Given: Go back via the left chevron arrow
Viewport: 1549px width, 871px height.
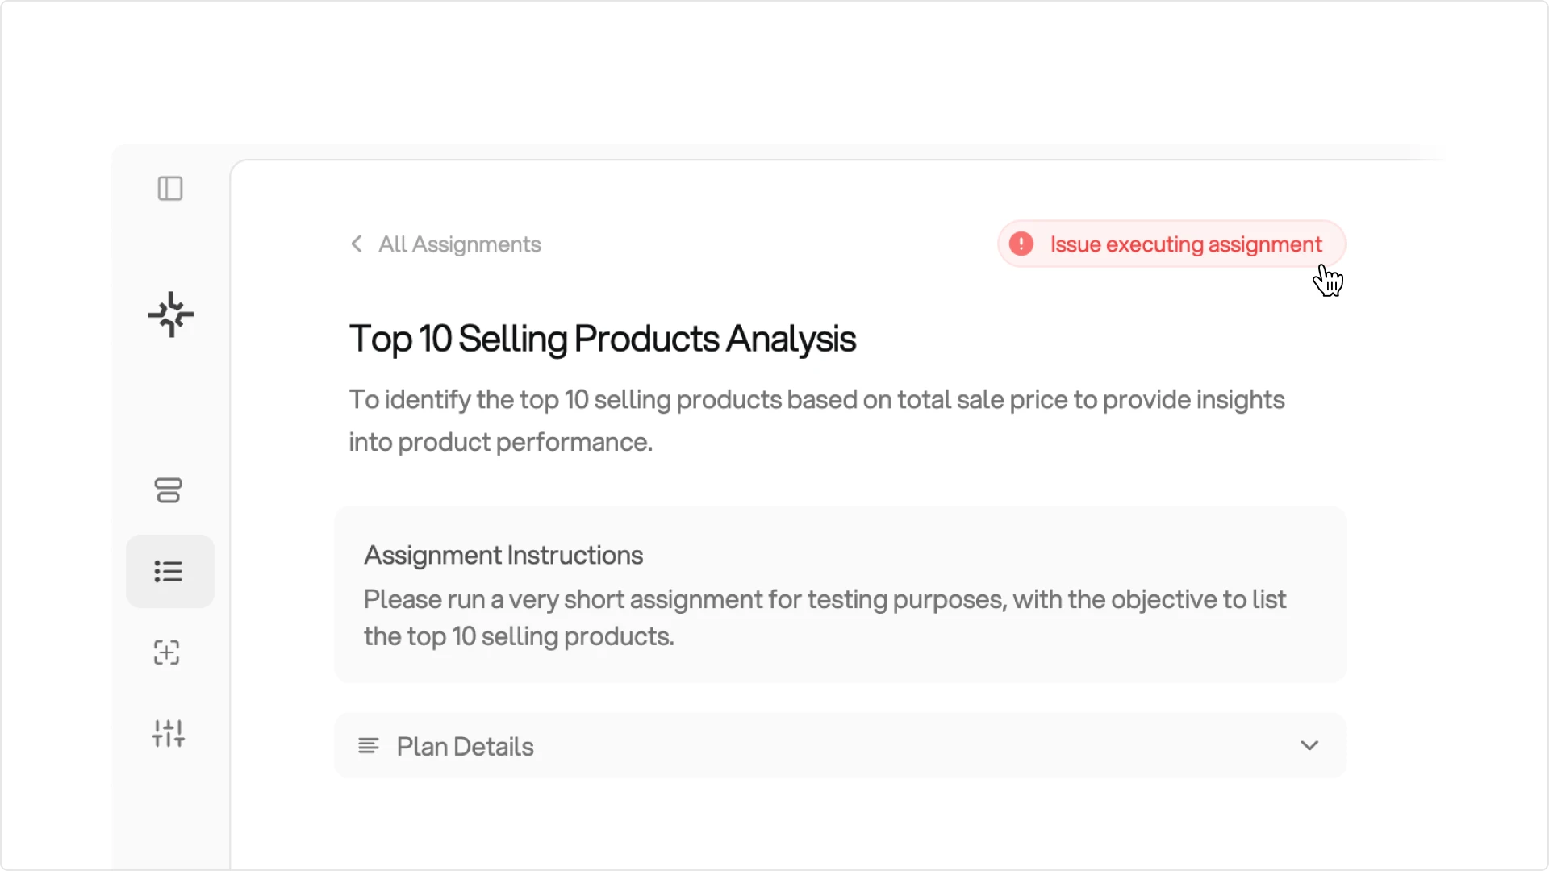Looking at the screenshot, I should pos(357,244).
